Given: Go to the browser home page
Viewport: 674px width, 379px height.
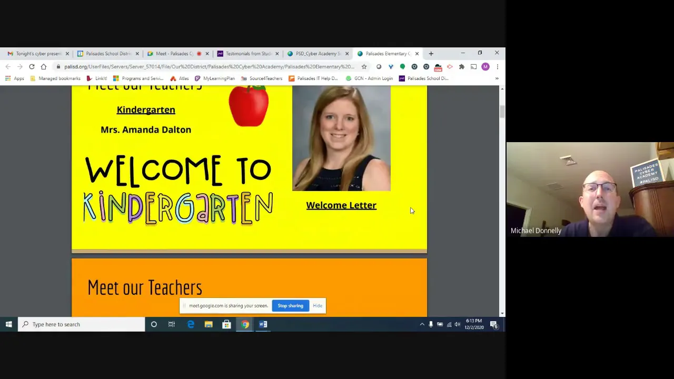Looking at the screenshot, I should pyautogui.click(x=44, y=67).
